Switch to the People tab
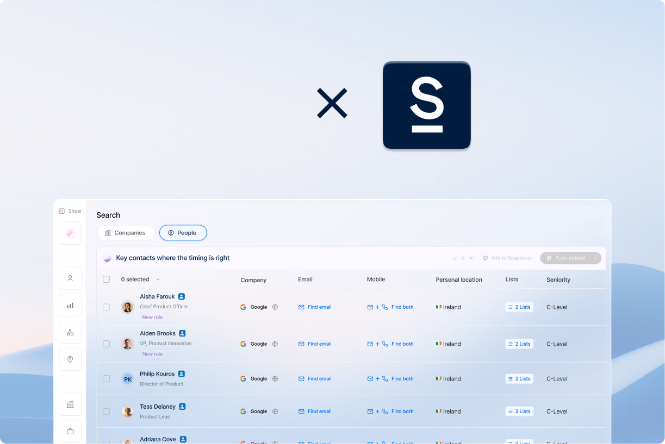 click(x=183, y=233)
